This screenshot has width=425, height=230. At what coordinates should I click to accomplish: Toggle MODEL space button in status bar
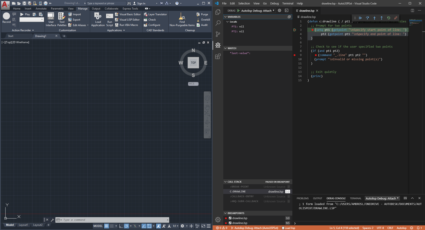pos(98,226)
